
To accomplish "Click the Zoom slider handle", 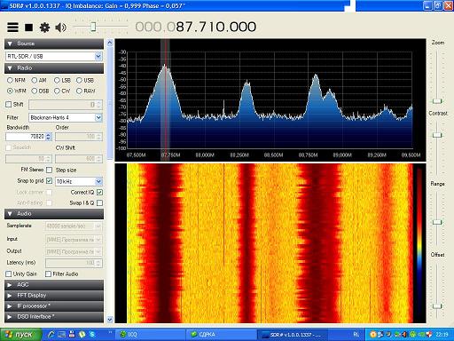I will tap(437, 101).
